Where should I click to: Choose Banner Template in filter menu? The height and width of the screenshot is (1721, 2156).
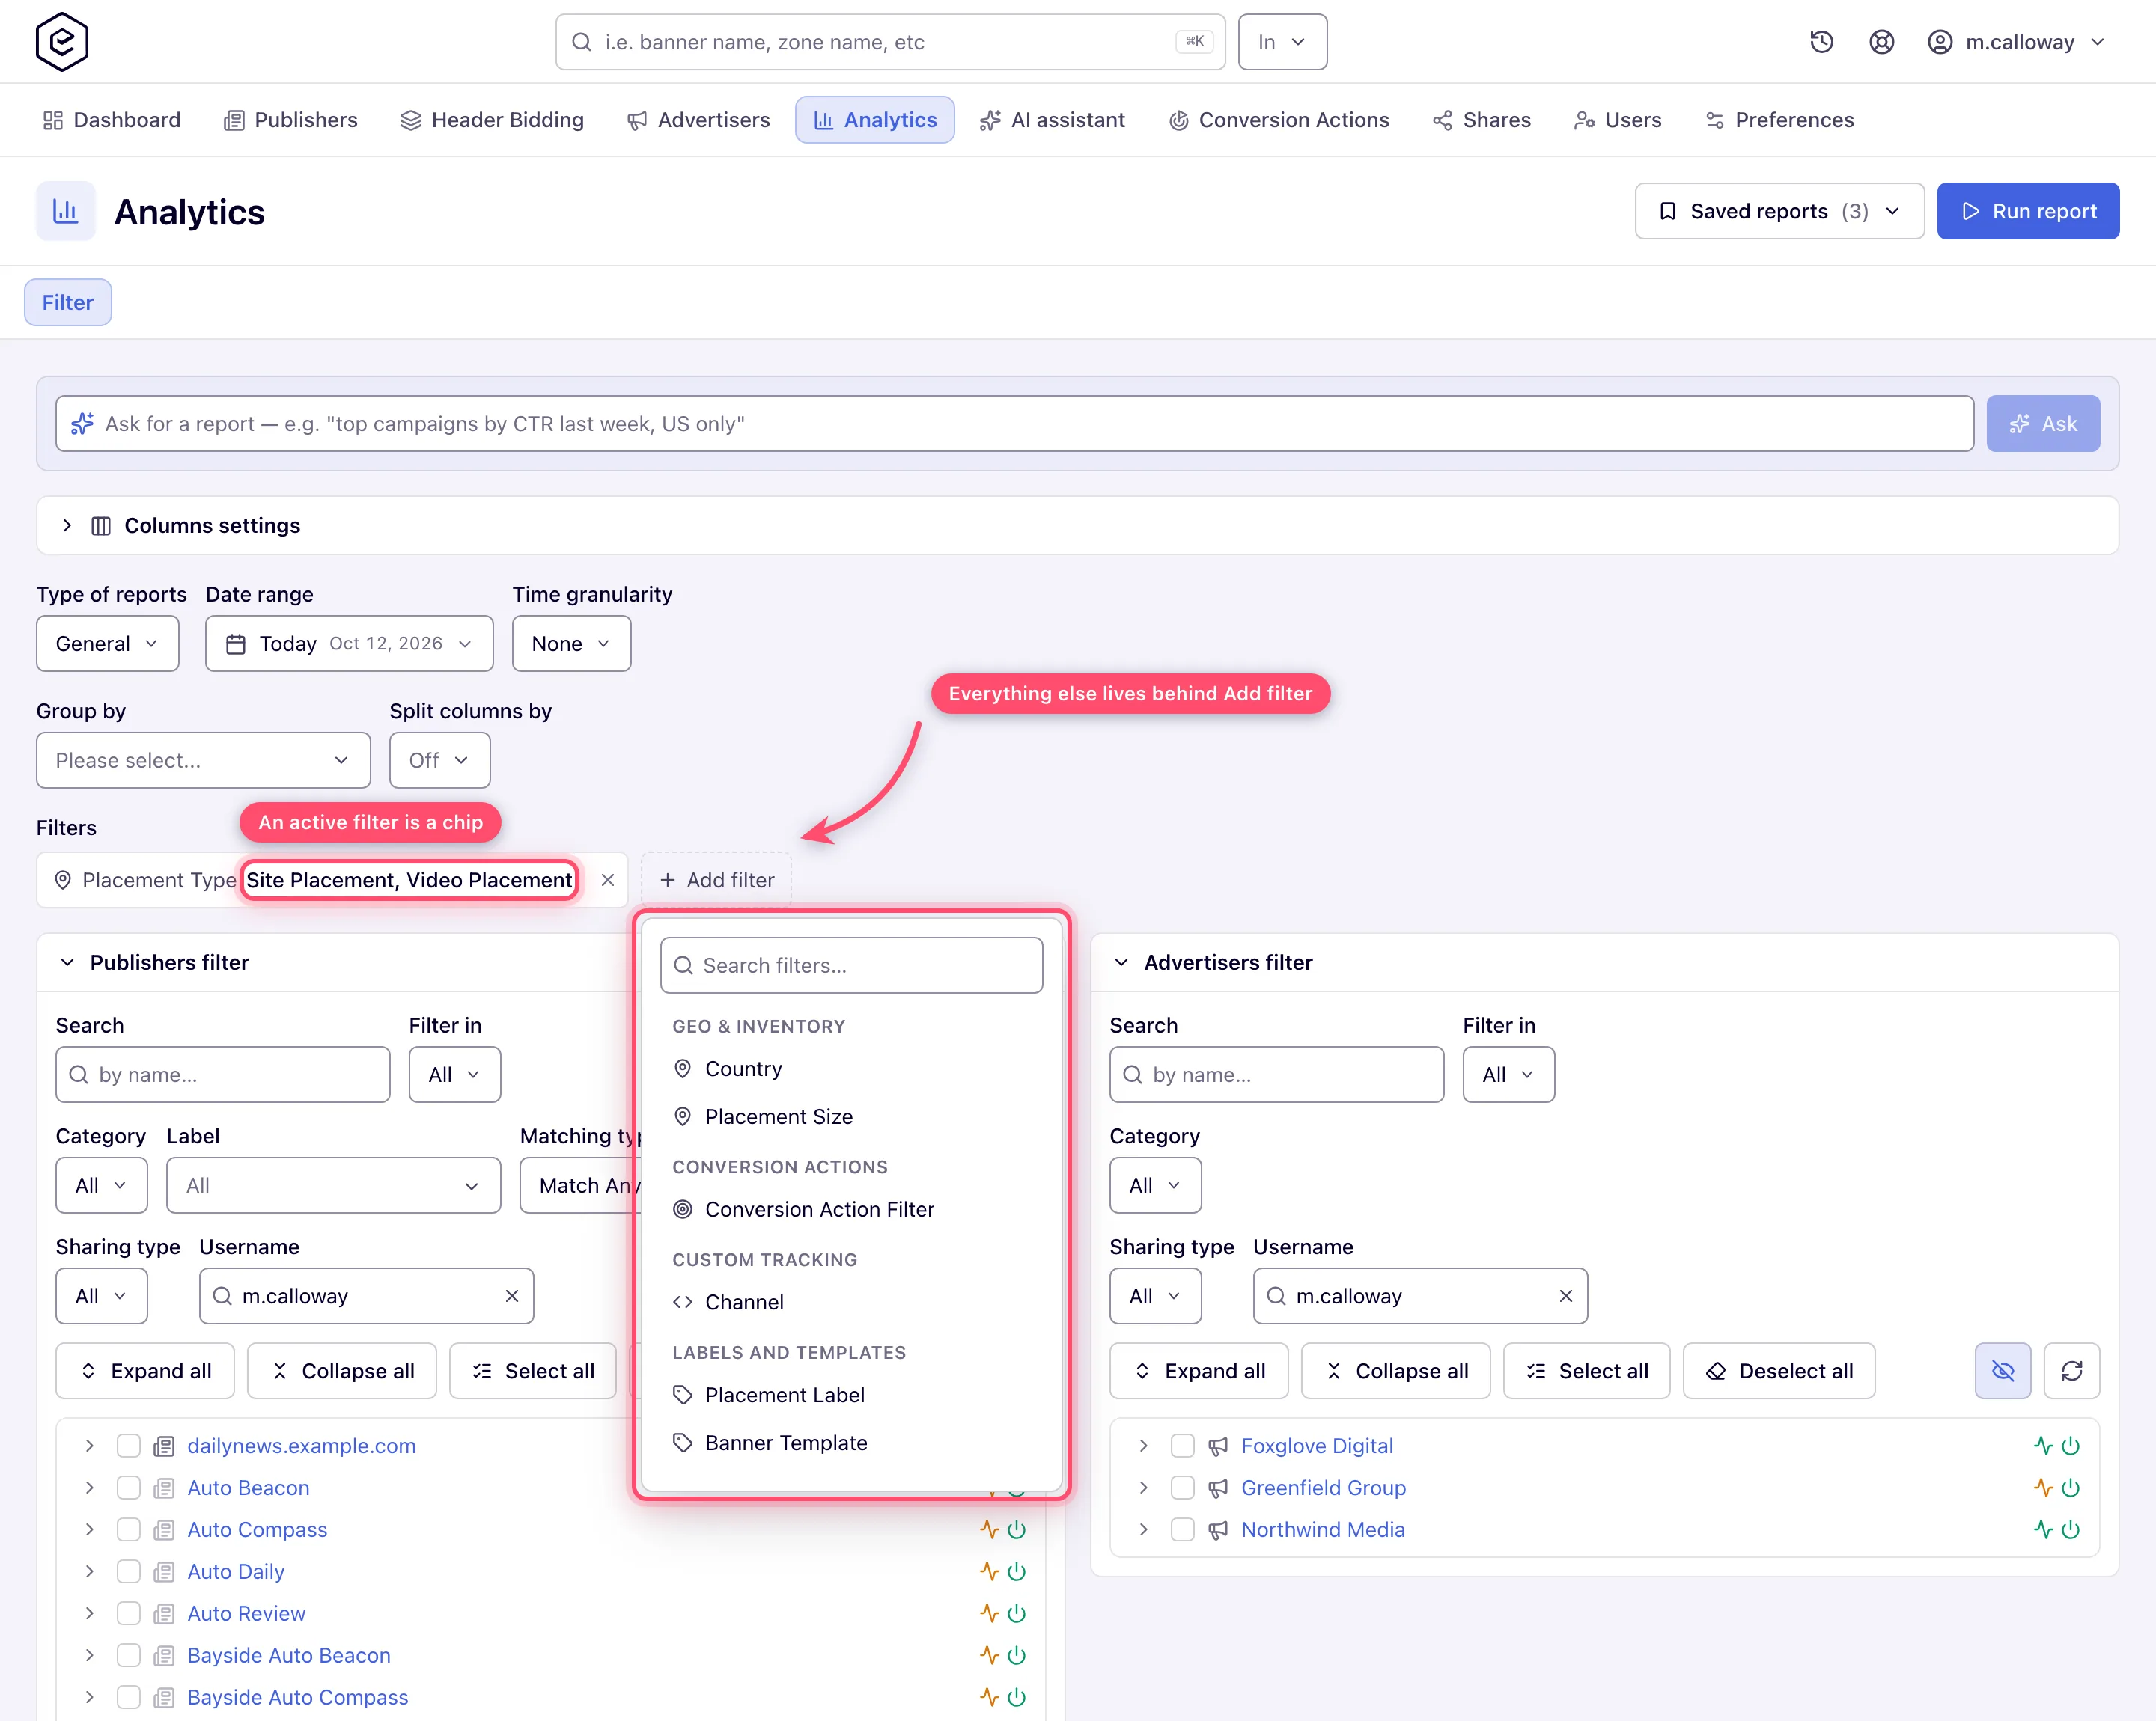click(x=851, y=1443)
